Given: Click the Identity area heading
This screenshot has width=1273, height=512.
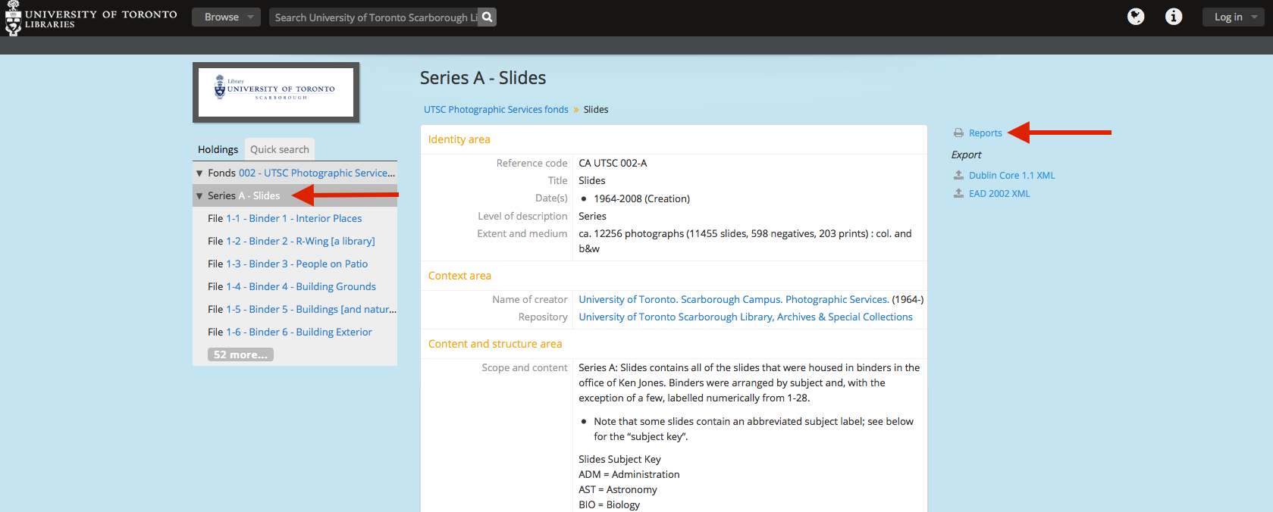Looking at the screenshot, I should click(459, 139).
